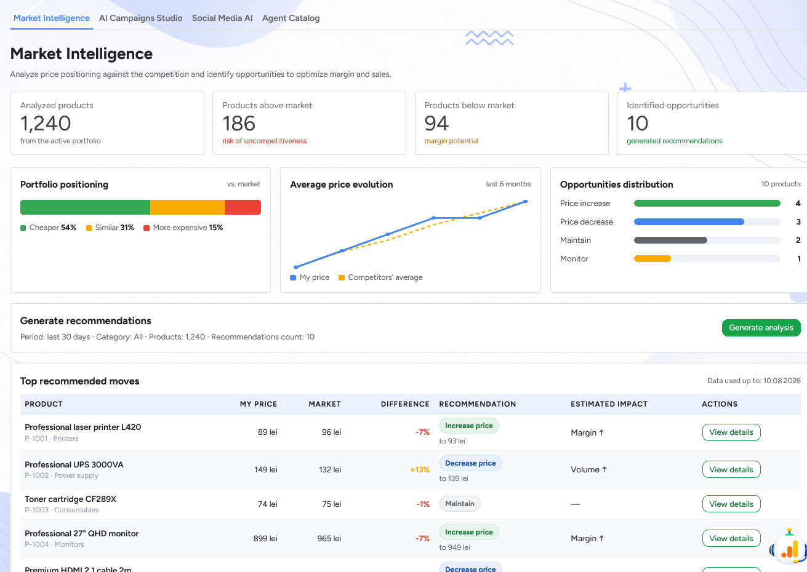The height and width of the screenshot is (572, 807).
Task: Click the Increase price badge for laser printer
Action: click(469, 426)
